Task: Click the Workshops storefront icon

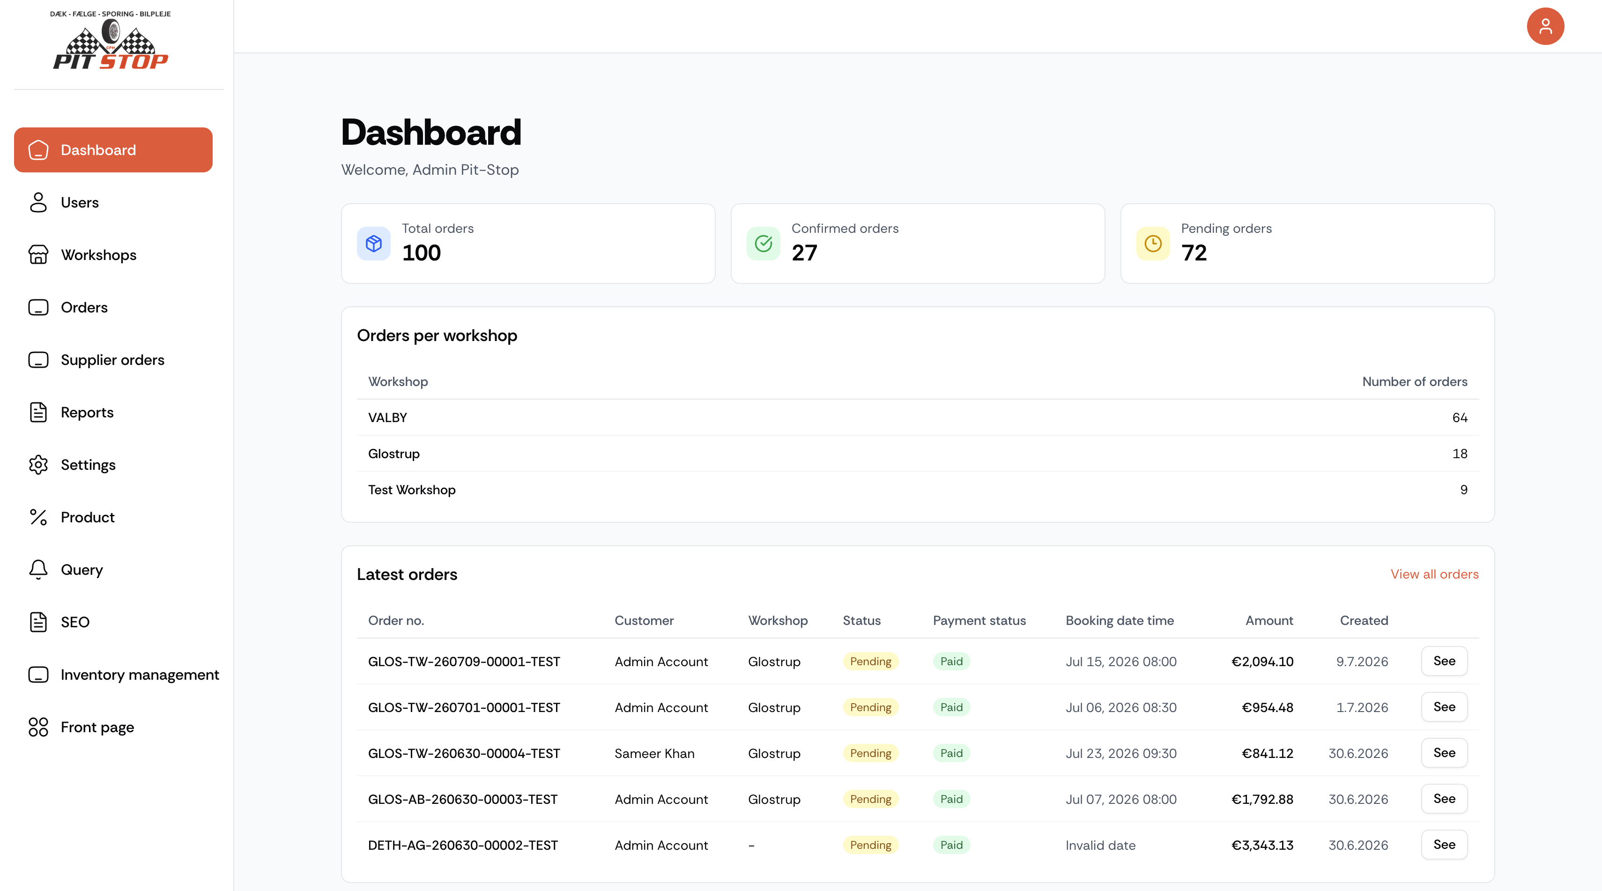Action: point(38,255)
